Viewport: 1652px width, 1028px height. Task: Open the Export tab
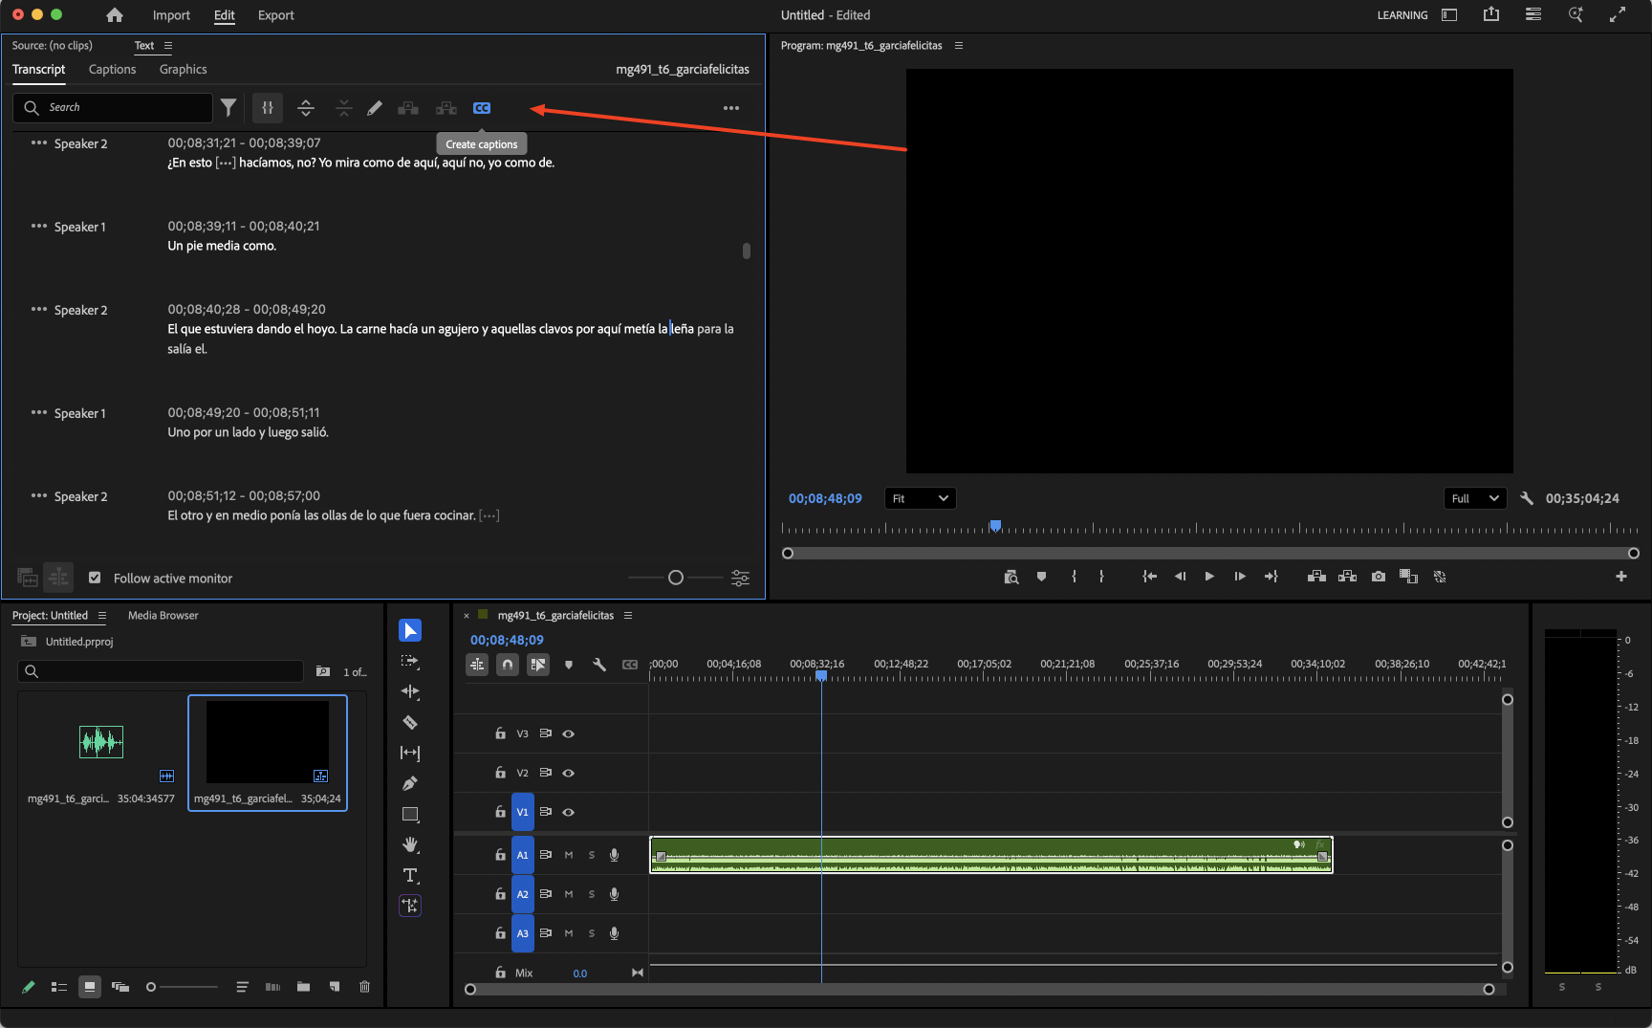pyautogui.click(x=275, y=15)
